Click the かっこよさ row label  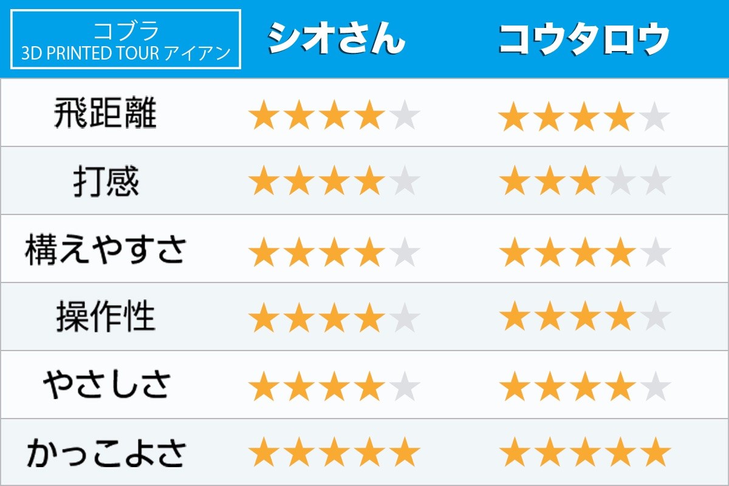(106, 453)
